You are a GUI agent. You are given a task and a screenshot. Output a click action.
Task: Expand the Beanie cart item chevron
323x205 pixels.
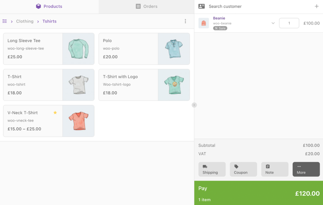click(x=273, y=23)
